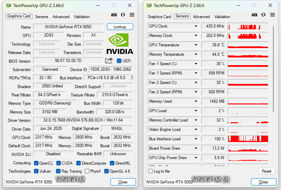Screen dimensions: 281x190
Task: Click the Reset button
Action: click(x=266, y=171)
